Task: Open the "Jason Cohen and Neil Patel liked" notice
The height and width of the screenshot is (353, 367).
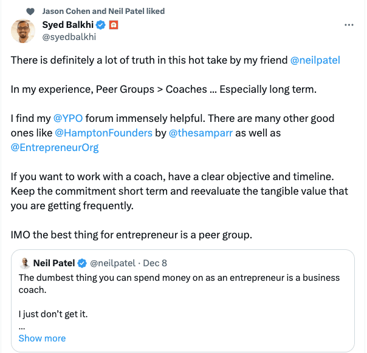Action: pos(103,11)
